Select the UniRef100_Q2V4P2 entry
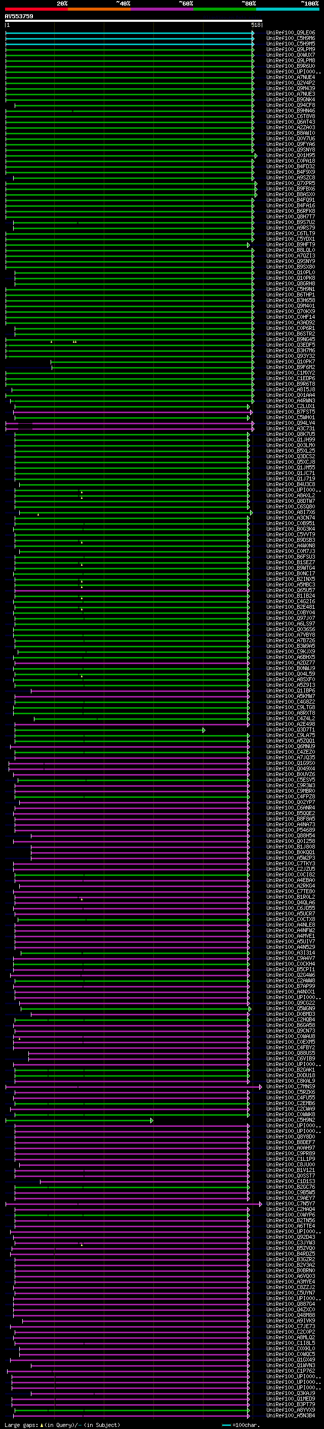The width and height of the screenshot is (324, 1429). click(291, 83)
